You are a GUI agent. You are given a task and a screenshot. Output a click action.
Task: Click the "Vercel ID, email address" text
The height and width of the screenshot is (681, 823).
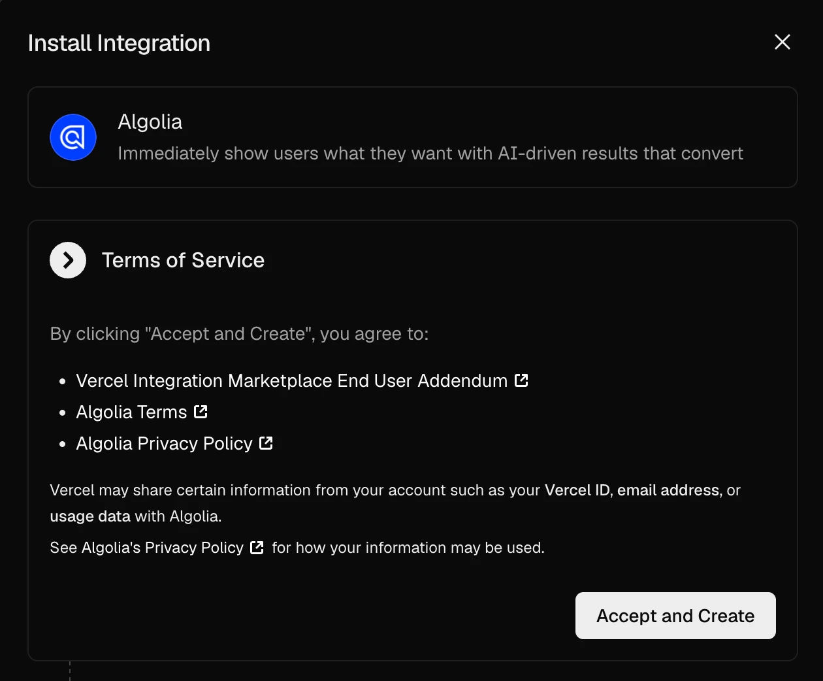(632, 490)
